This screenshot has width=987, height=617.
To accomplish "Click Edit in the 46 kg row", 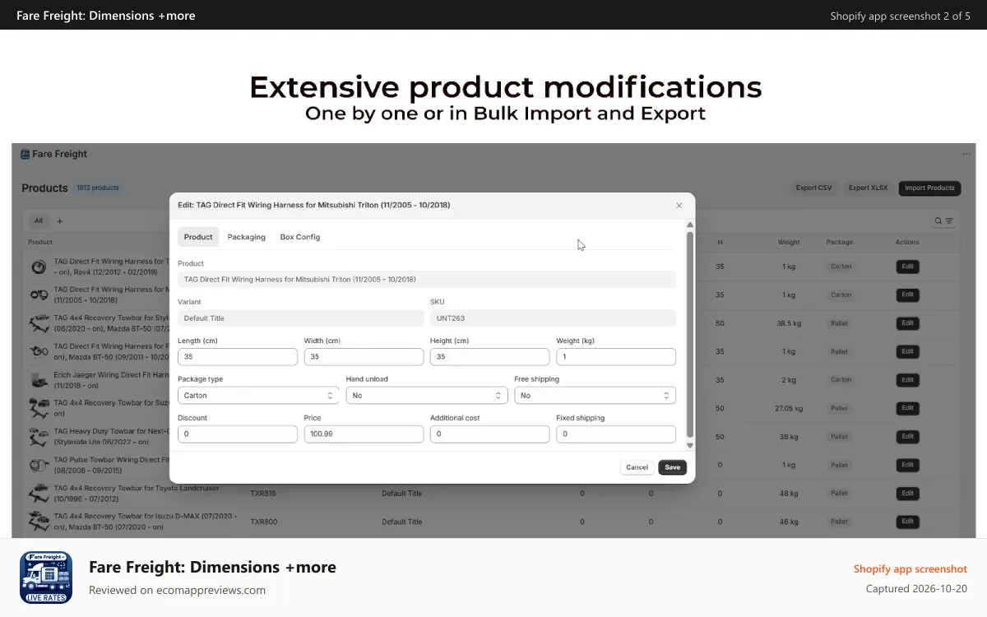I will 907,522.
